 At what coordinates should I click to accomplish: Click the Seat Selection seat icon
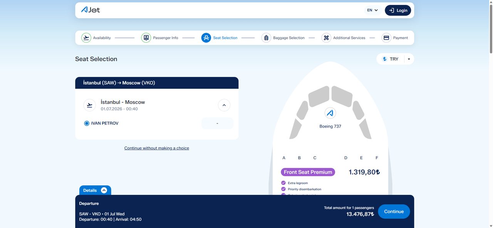pos(206,38)
